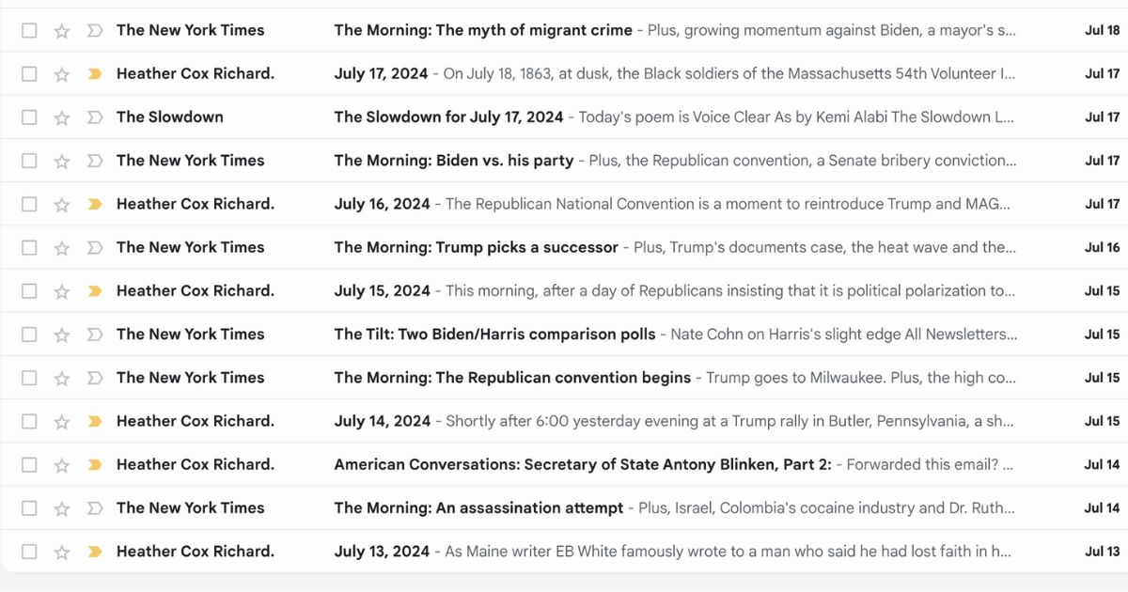Mark "The Tilt" email as important
The image size is (1128, 592).
94,335
